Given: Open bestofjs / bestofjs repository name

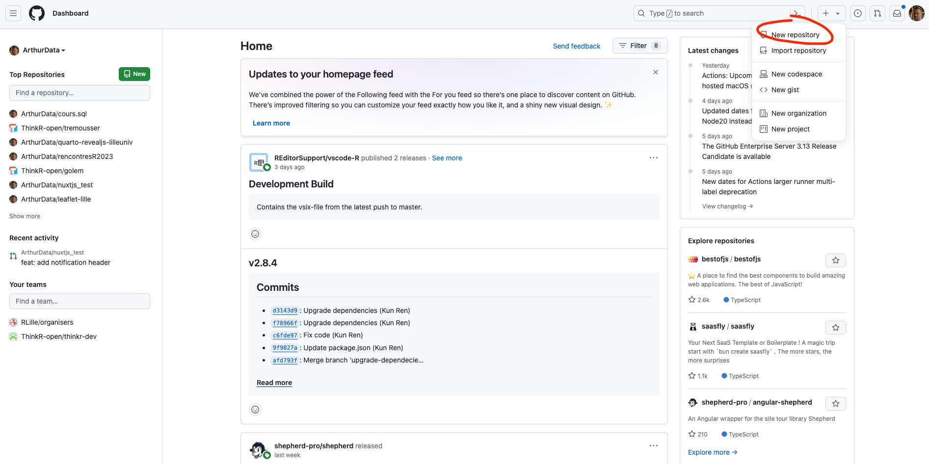Looking at the screenshot, I should [x=731, y=259].
